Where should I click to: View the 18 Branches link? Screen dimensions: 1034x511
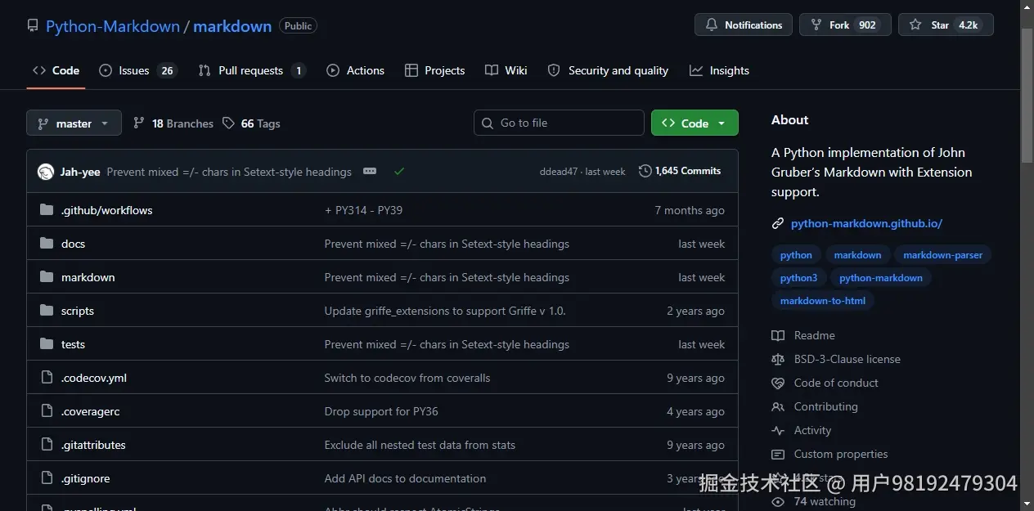point(173,123)
